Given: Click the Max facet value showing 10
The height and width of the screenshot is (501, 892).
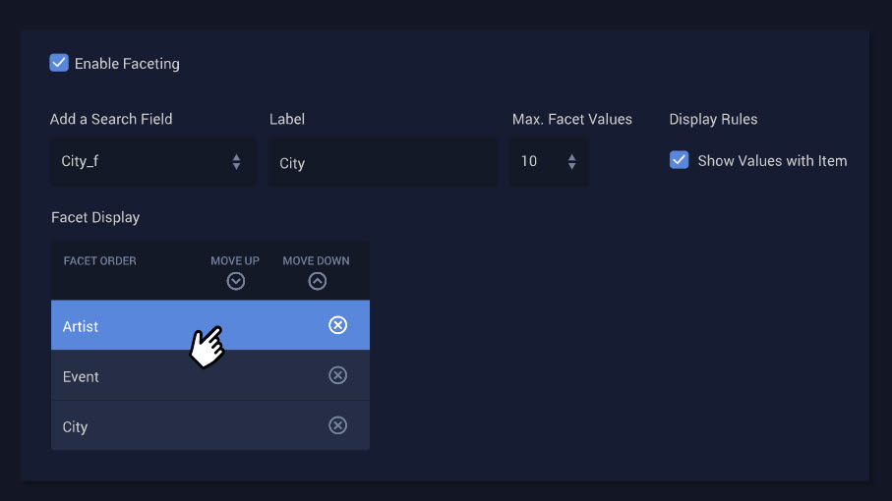Looking at the screenshot, I should [x=529, y=161].
